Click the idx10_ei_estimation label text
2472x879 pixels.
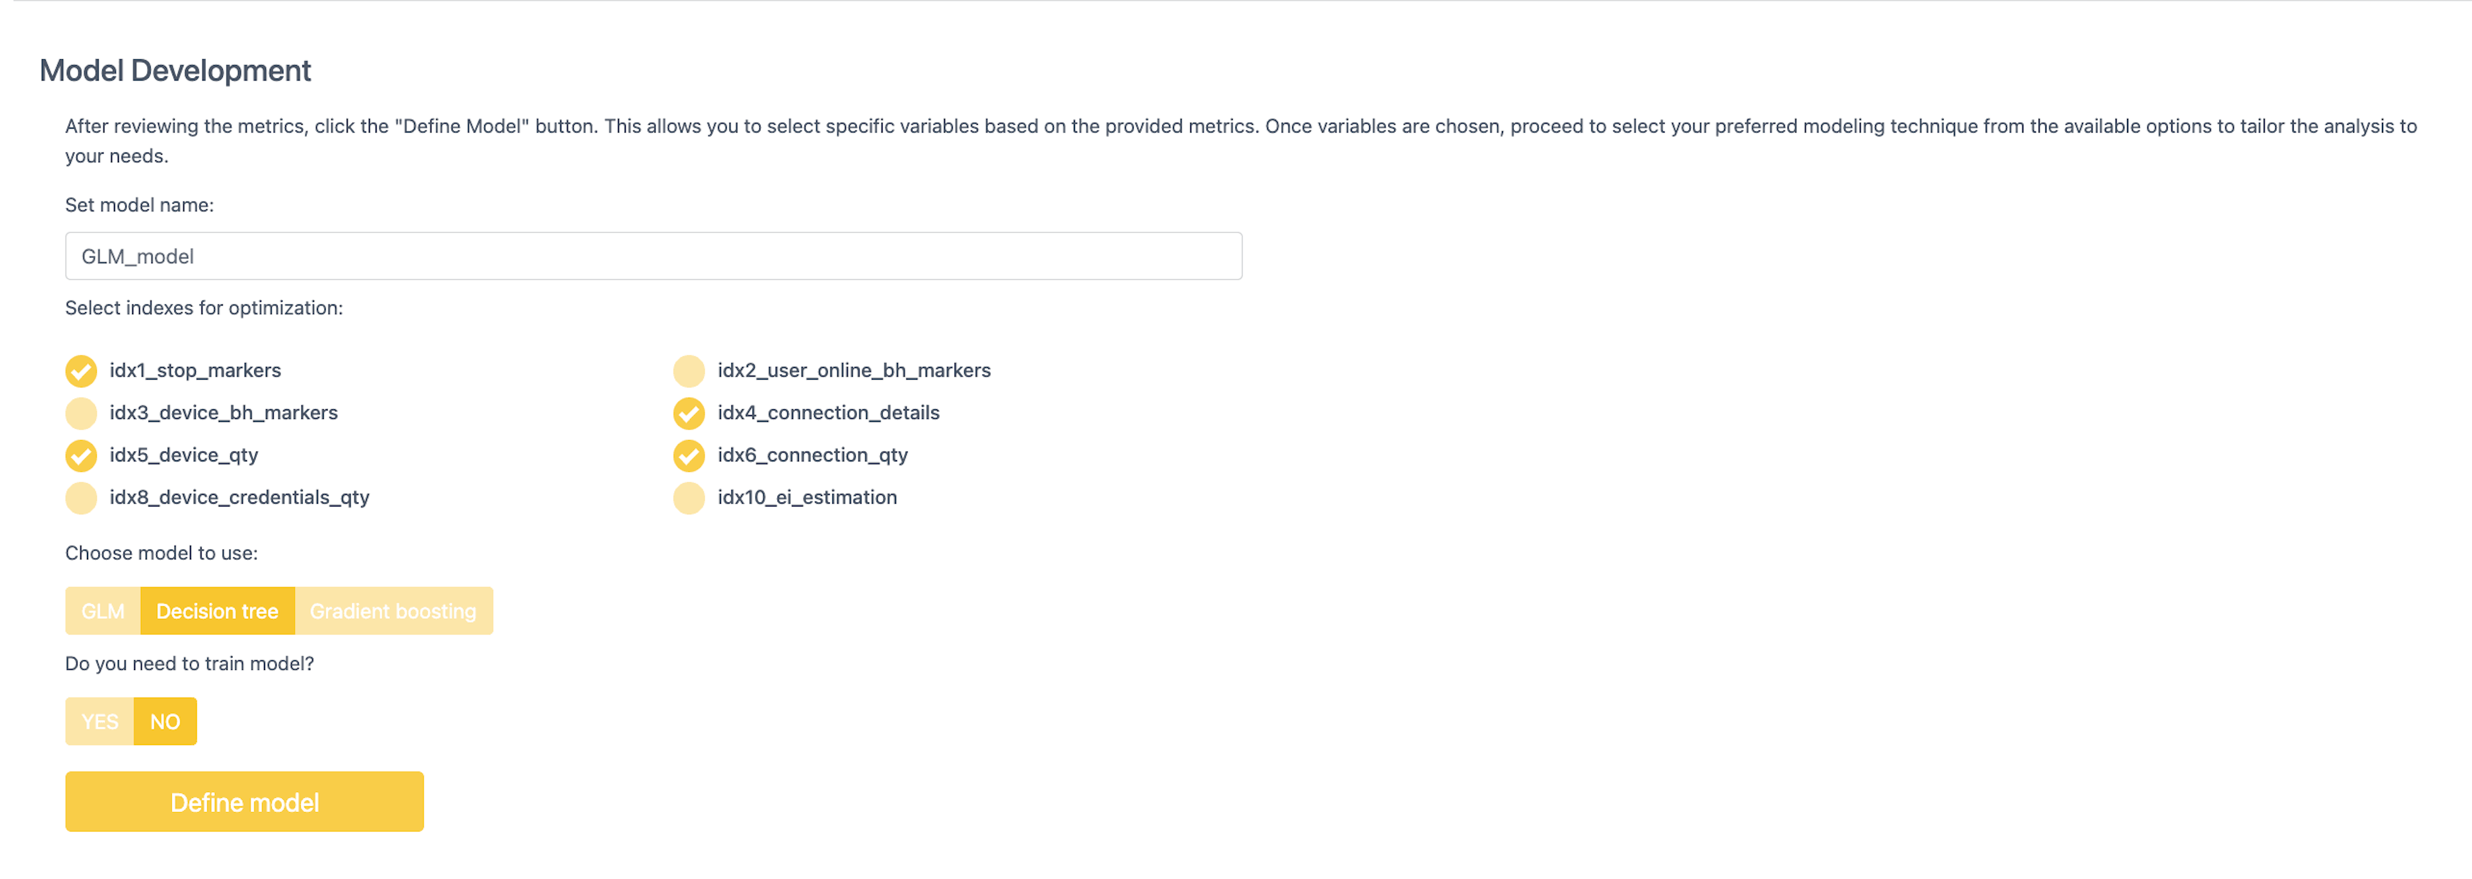[807, 497]
